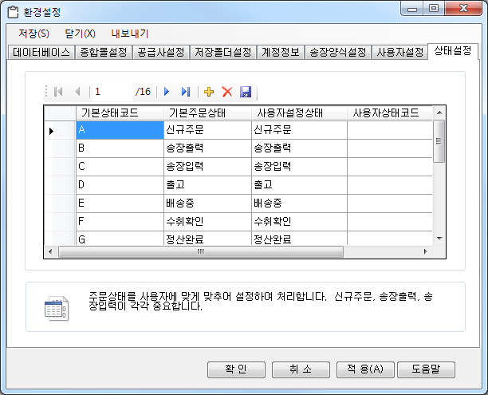488x395 pixels.
Task: Click 정산완료 in 사용자설정상태 column
Action: point(299,239)
